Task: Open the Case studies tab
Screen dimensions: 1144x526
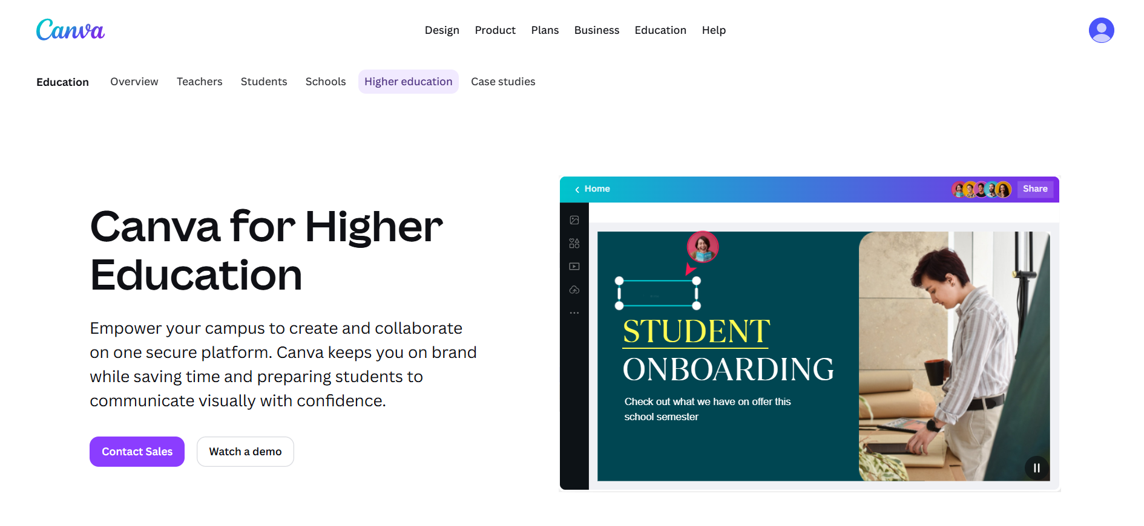Action: [x=503, y=82]
